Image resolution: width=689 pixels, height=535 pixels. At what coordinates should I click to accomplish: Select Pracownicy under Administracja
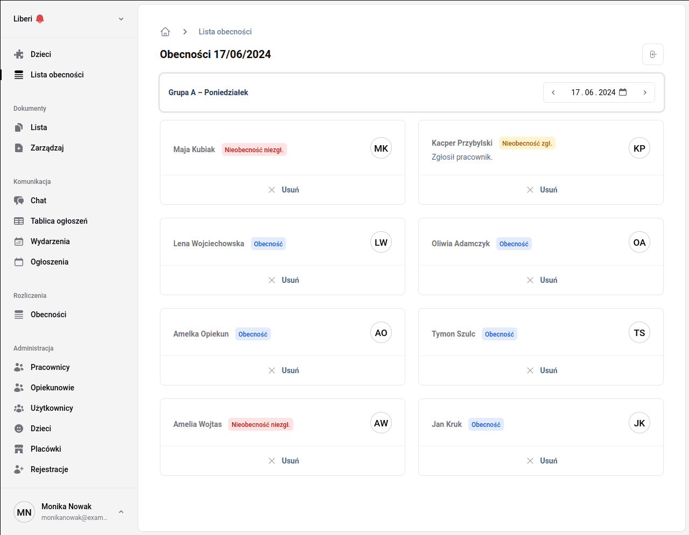(50, 367)
